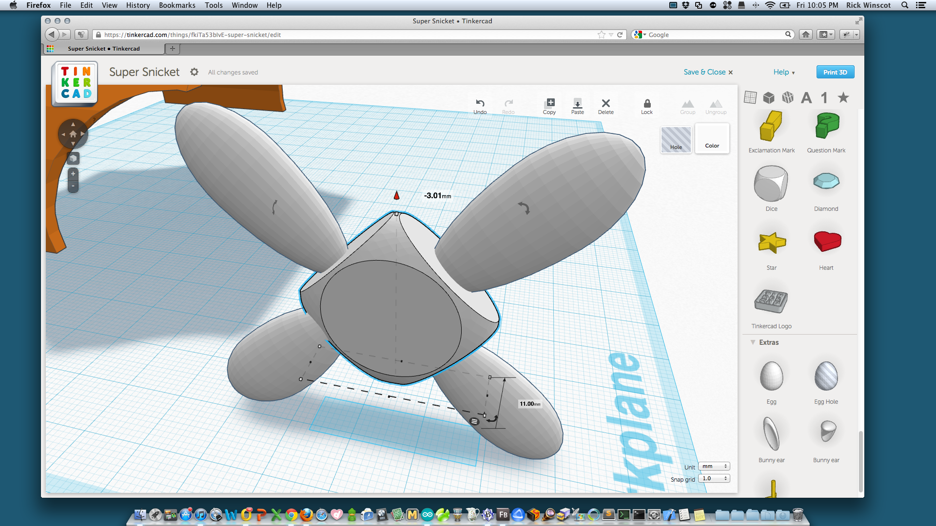936x526 pixels.
Task: Select the Super Snicket Tinkercad tab
Action: coord(104,49)
